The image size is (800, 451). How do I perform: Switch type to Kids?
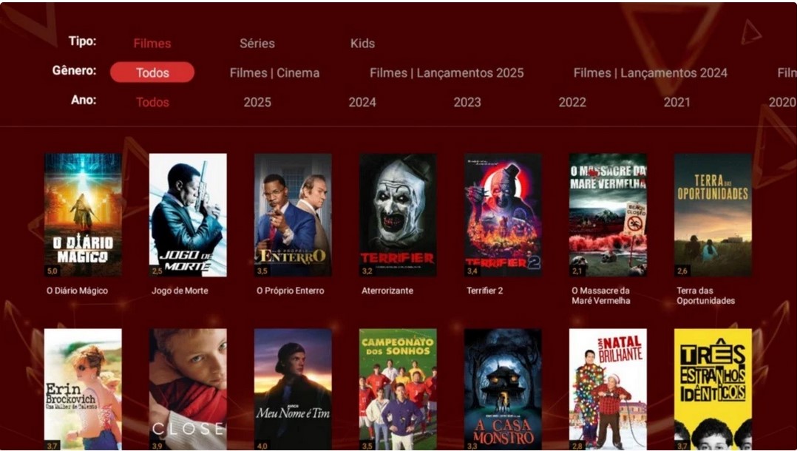[x=362, y=44]
